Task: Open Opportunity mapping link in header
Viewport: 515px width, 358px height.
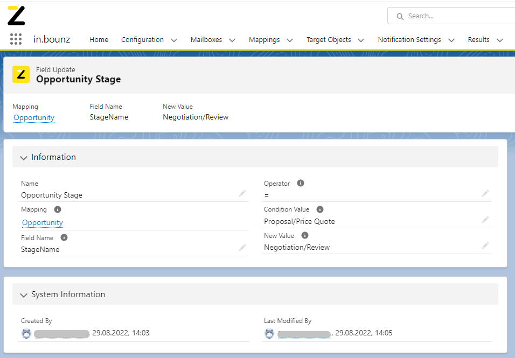Action: tap(34, 117)
